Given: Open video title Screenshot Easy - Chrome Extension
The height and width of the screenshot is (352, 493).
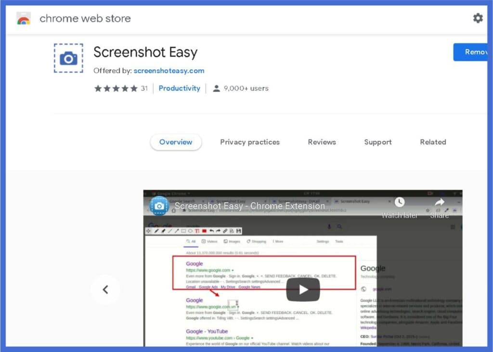Looking at the screenshot, I should (250, 206).
